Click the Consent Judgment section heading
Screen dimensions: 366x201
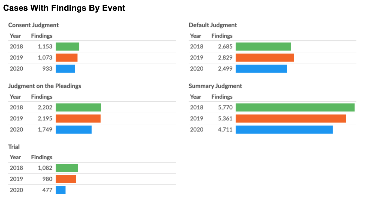[x=33, y=25]
